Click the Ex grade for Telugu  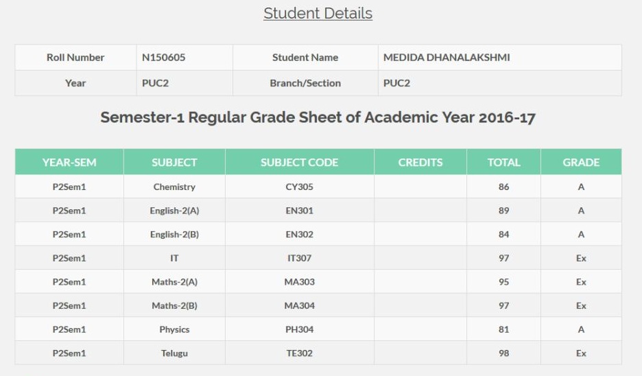581,353
